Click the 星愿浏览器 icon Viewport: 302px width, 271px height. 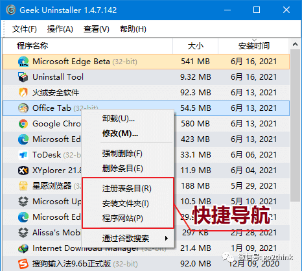23,186
